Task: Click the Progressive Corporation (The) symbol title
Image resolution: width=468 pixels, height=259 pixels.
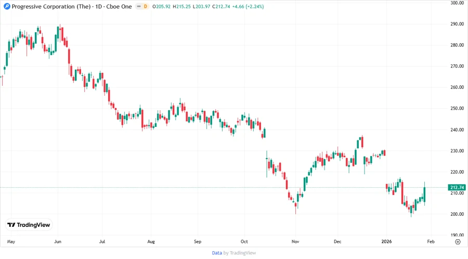Action: click(51, 7)
